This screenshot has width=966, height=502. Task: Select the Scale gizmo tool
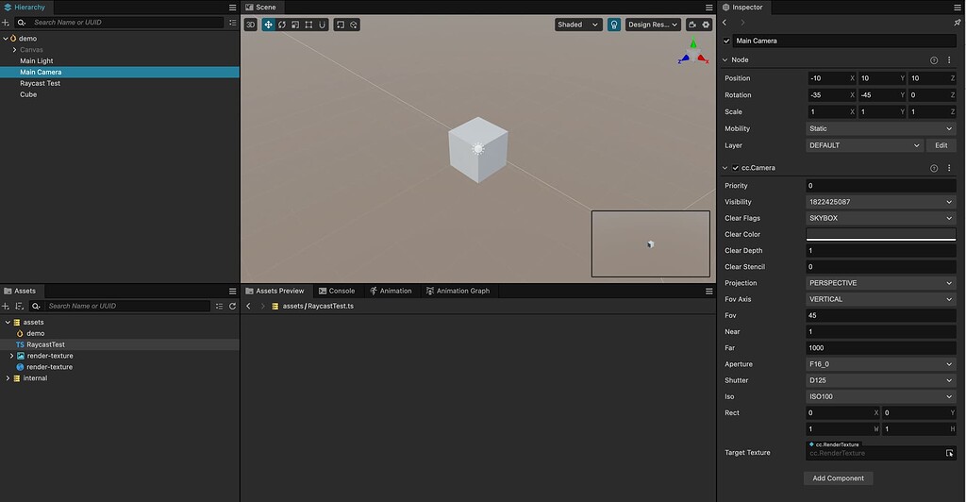tap(295, 25)
